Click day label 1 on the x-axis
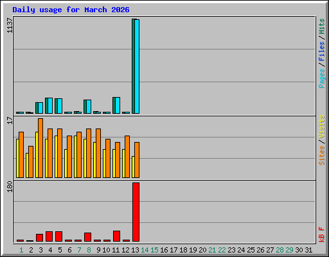Viewport: 329px width, 257px height. click(x=21, y=250)
